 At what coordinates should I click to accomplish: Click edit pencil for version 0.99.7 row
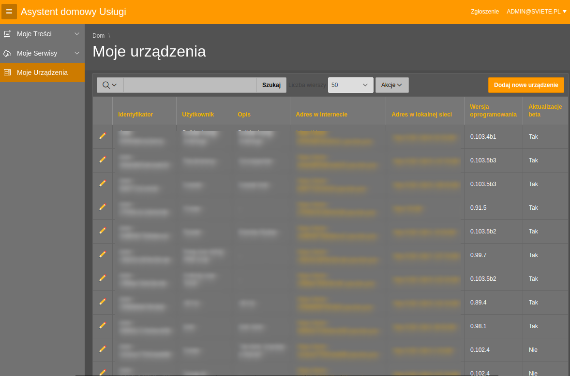(103, 255)
